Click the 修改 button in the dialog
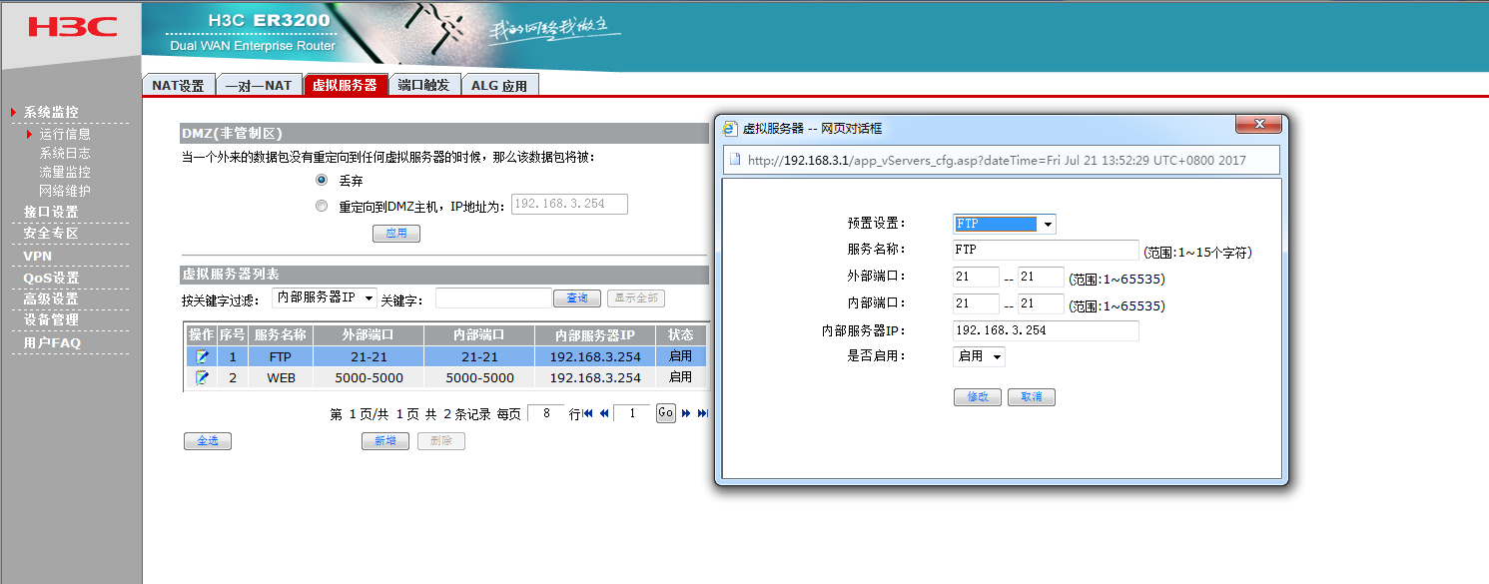Image resolution: width=1489 pixels, height=584 pixels. click(x=978, y=397)
